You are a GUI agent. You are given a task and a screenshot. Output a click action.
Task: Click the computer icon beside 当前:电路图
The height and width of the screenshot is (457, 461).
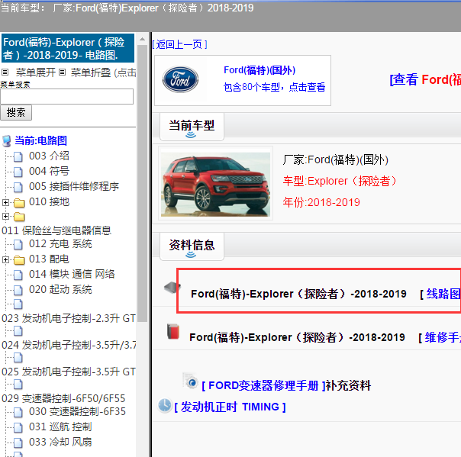click(7, 141)
